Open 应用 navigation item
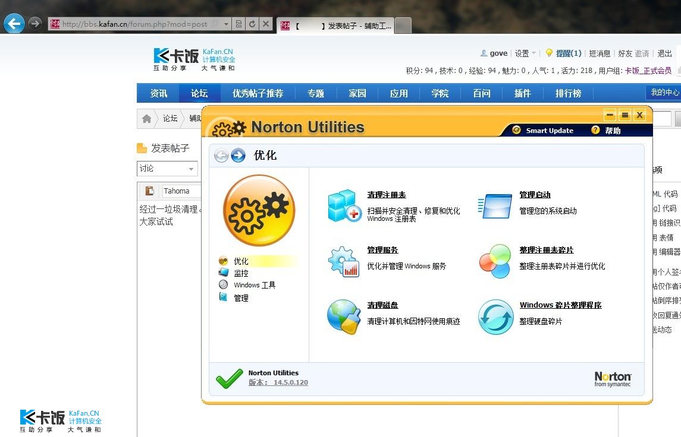 coord(398,93)
